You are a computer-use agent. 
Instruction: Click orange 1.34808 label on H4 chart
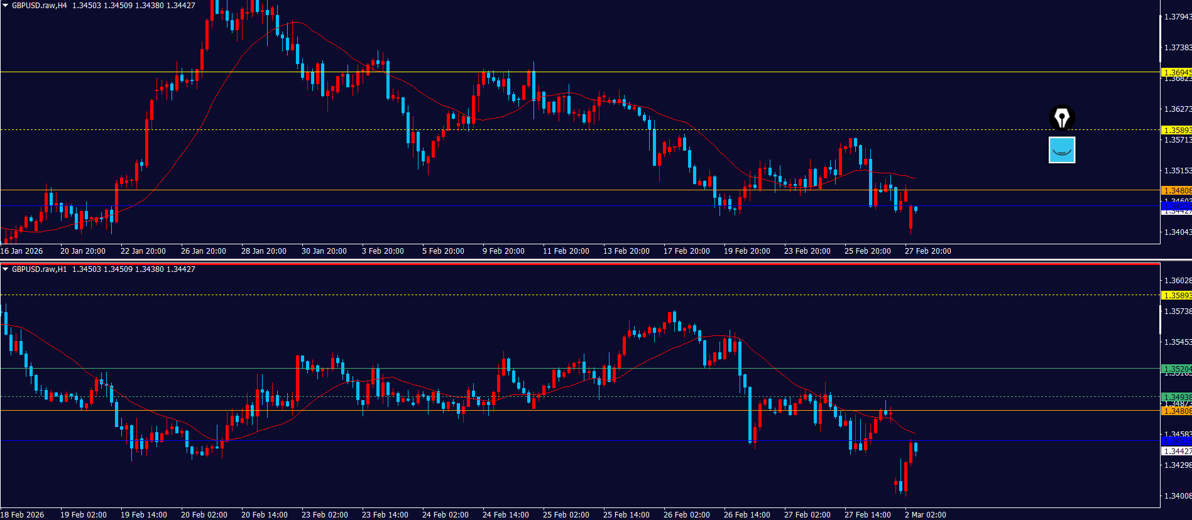[1176, 190]
